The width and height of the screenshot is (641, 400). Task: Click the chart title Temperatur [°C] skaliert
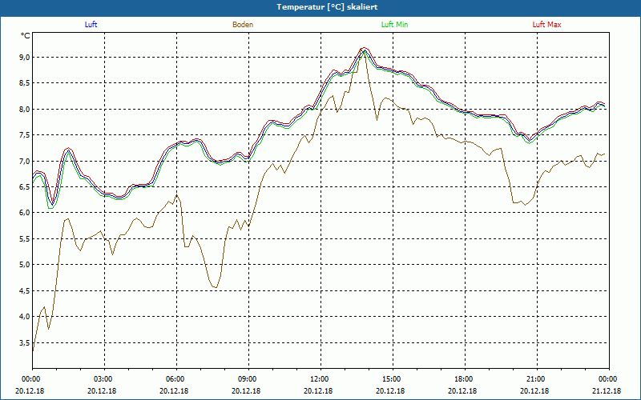coord(327,7)
